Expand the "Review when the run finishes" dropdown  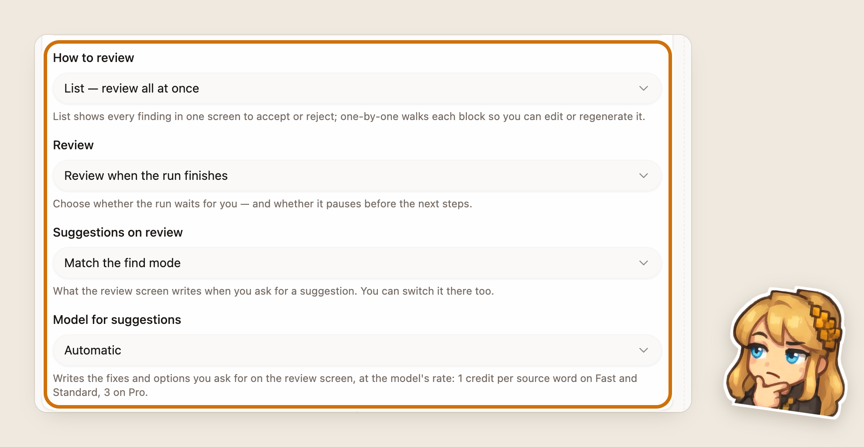357,175
